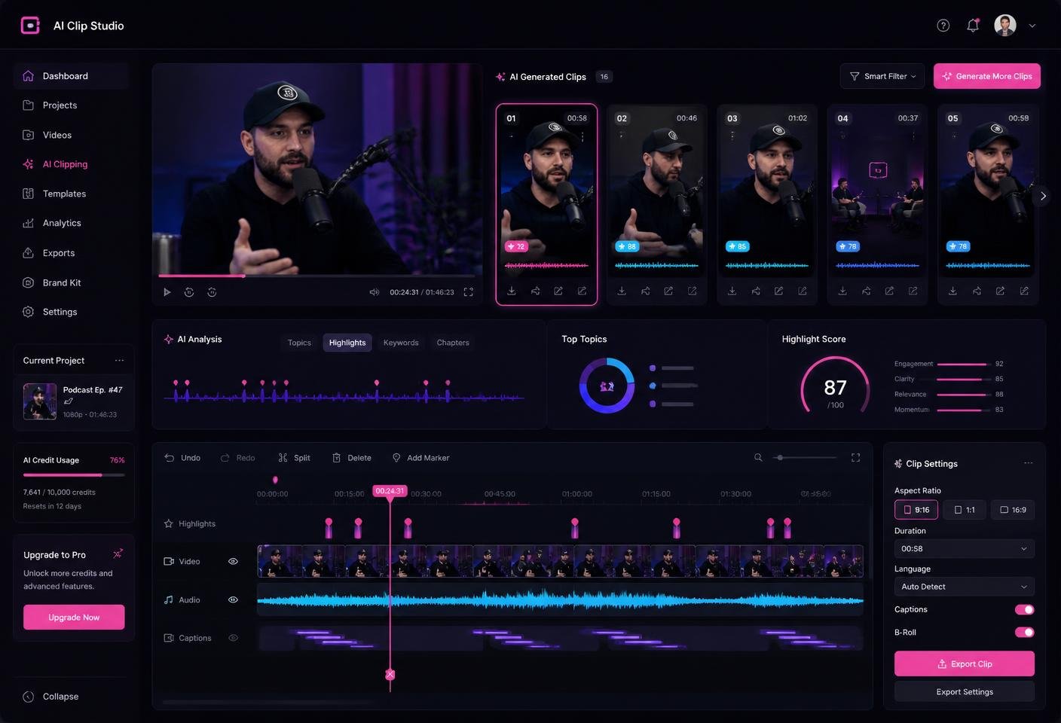Click the playhead marker at 00:24:31
The image size is (1061, 723).
(390, 491)
